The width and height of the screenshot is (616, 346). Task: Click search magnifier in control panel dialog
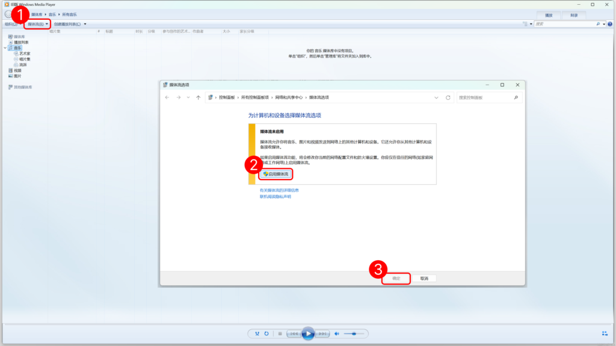[516, 97]
